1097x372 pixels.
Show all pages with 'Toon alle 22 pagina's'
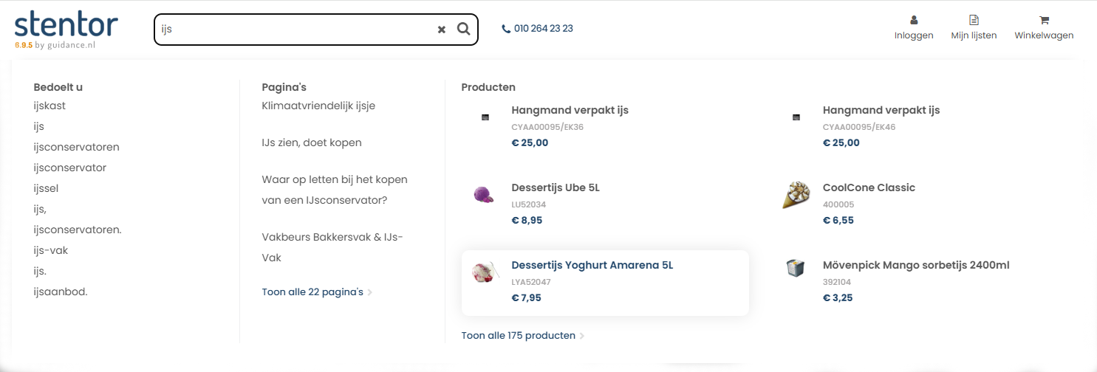click(x=312, y=292)
